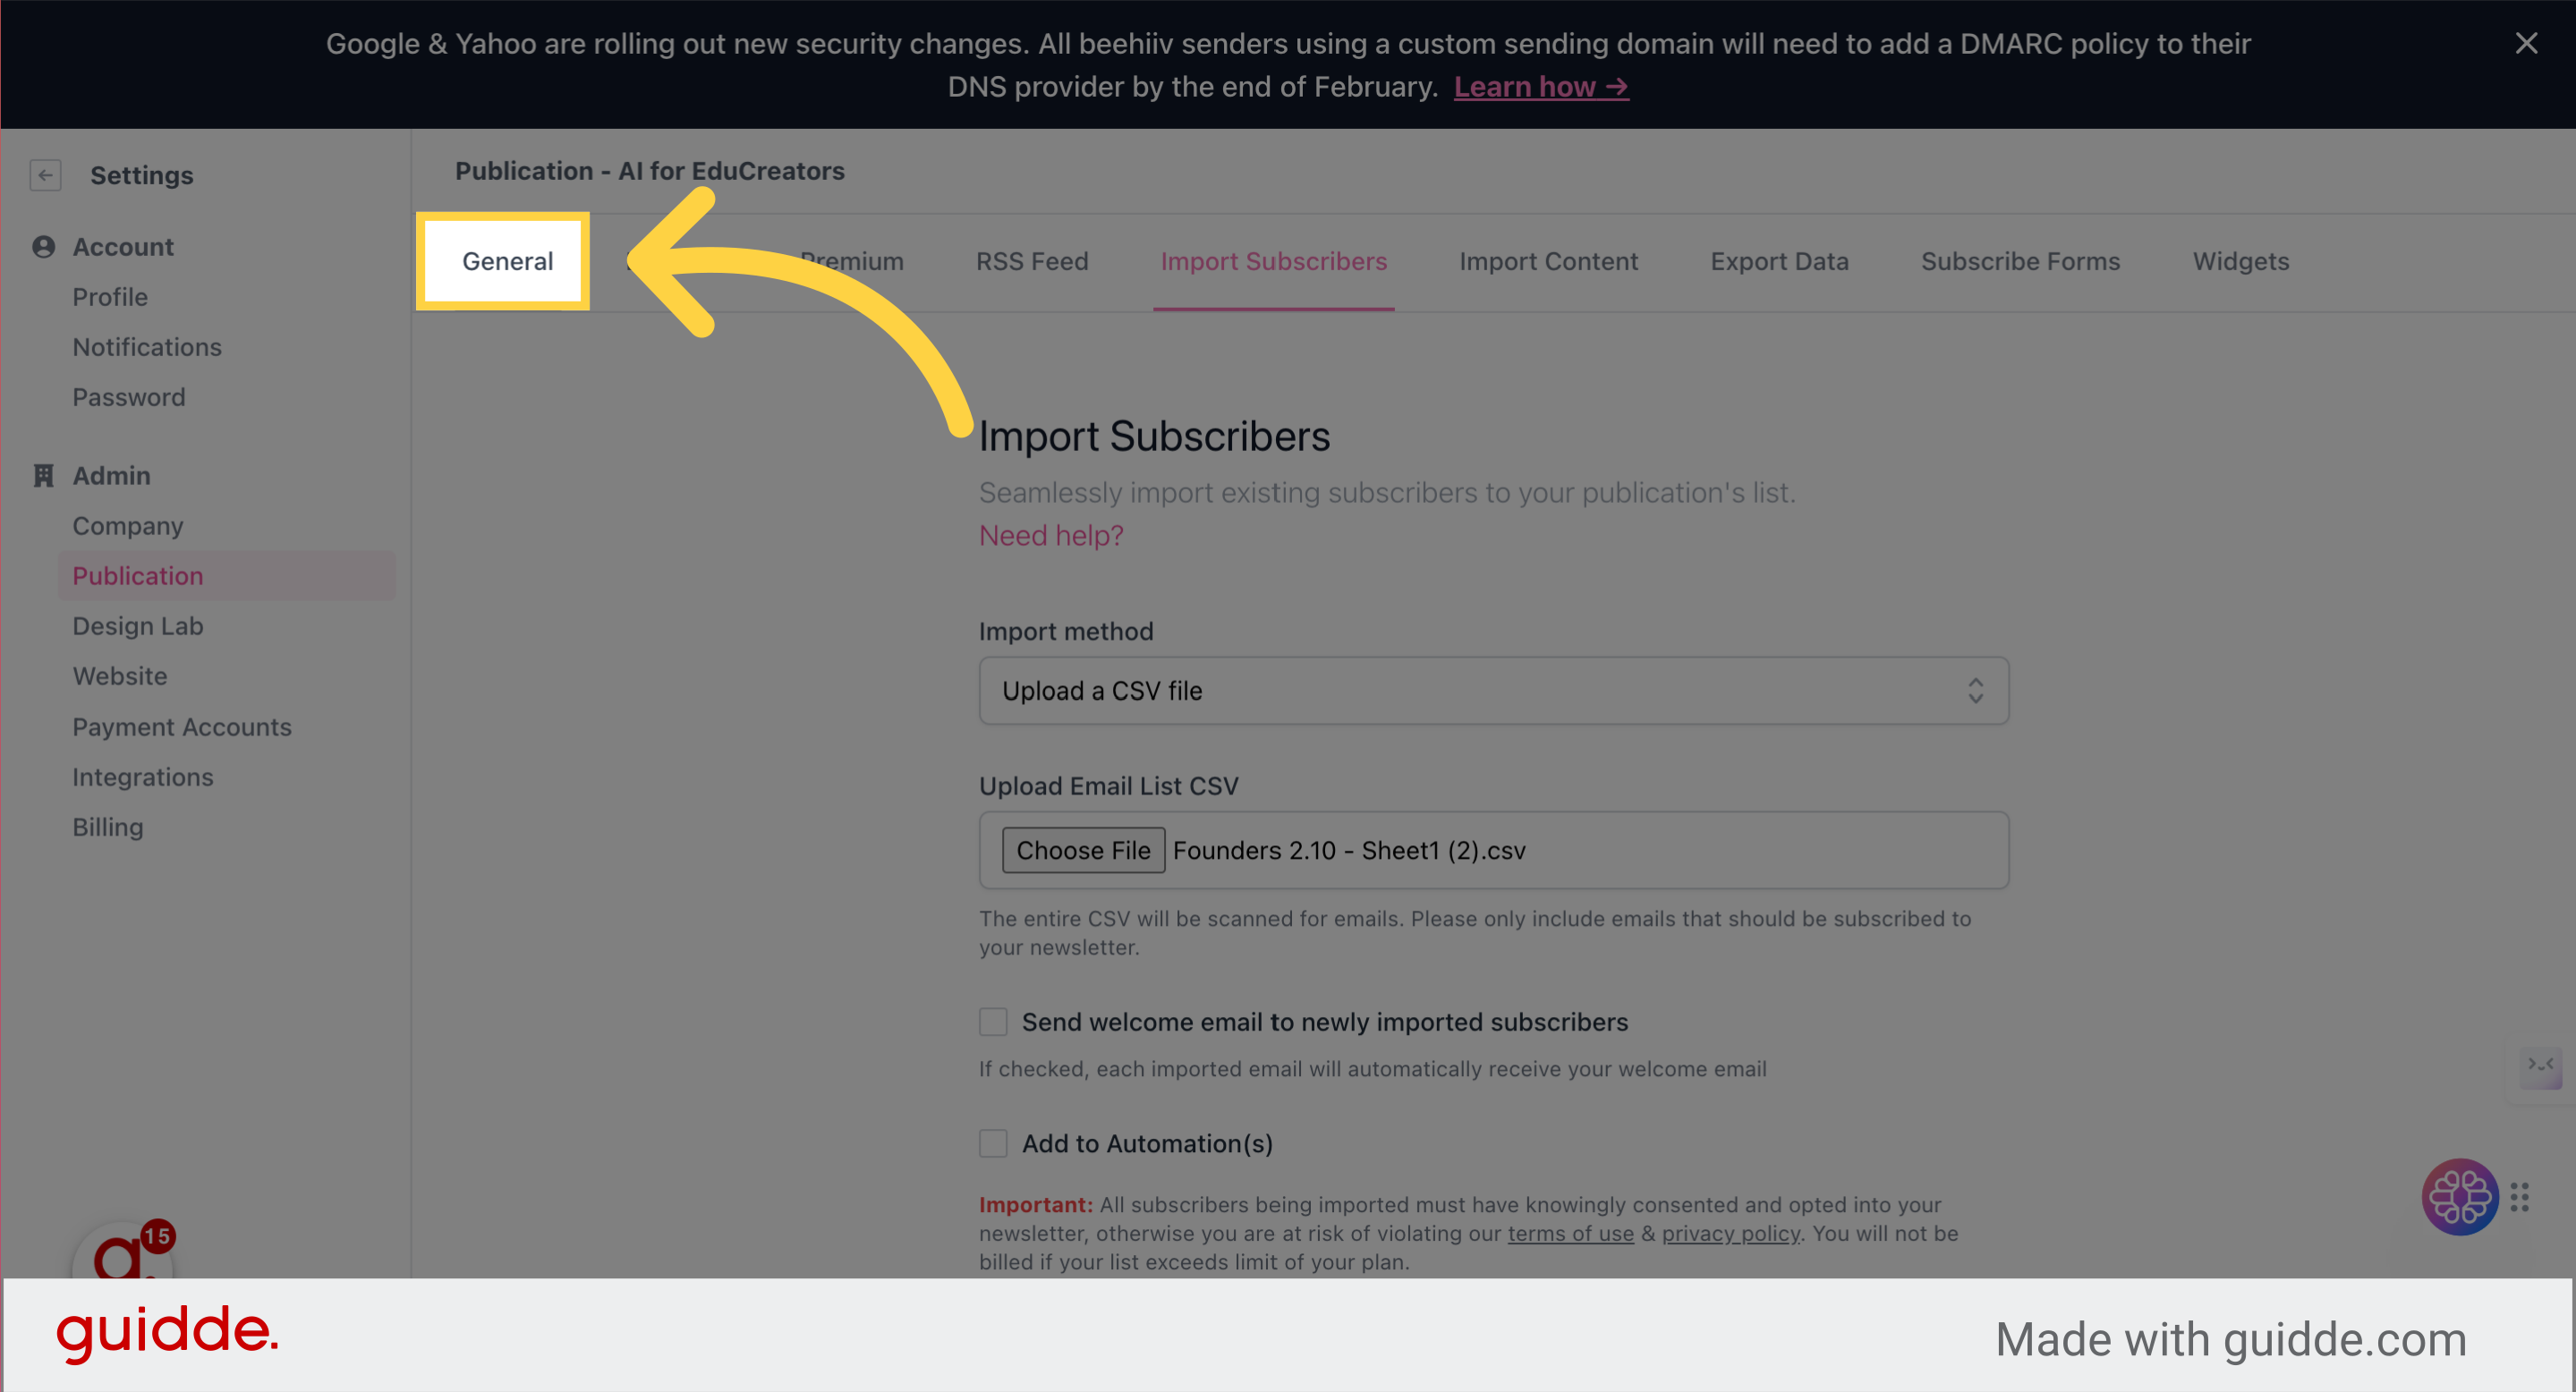Open the terms of use link
Viewport: 2576px width, 1392px height.
point(1570,1233)
